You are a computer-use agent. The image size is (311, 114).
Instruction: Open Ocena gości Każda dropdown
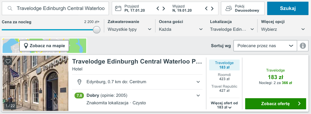(x=181, y=29)
